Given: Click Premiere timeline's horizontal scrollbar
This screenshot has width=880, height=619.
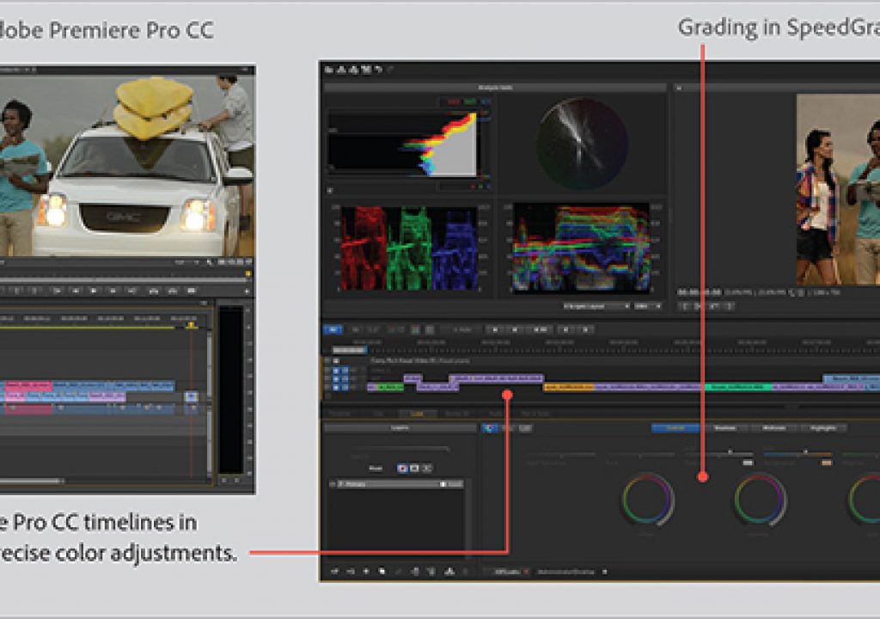Looking at the screenshot, I should [x=31, y=481].
